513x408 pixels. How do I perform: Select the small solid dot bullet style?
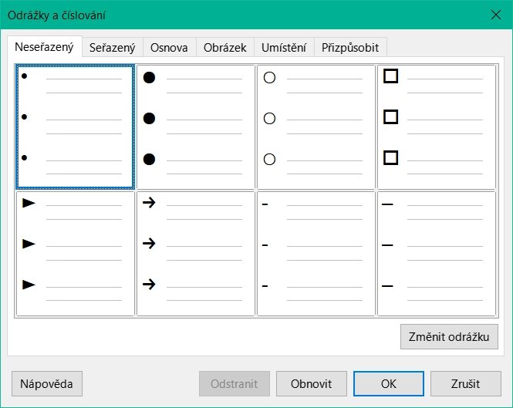[x=76, y=126]
